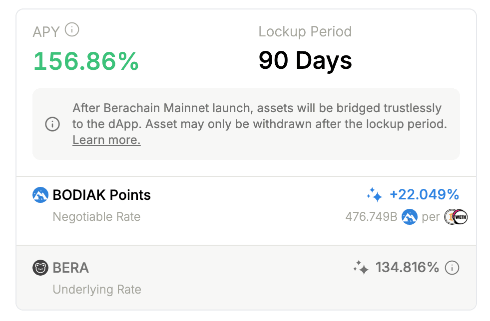Image resolution: width=490 pixels, height=321 pixels.
Task: Click the Underlying Rate label
Action: click(x=97, y=290)
